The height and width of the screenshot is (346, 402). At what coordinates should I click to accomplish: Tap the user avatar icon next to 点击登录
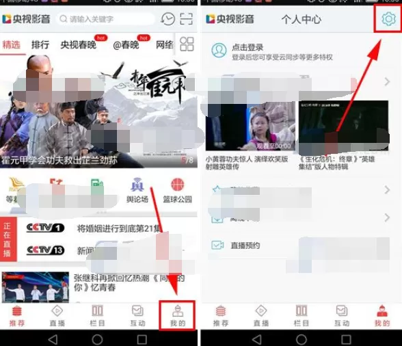(x=219, y=51)
